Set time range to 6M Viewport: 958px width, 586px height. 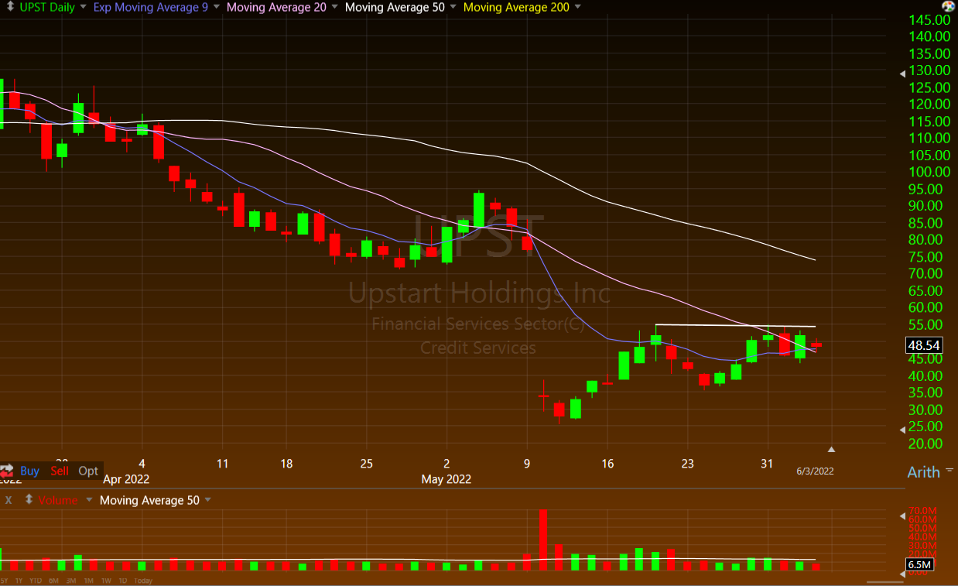54,581
